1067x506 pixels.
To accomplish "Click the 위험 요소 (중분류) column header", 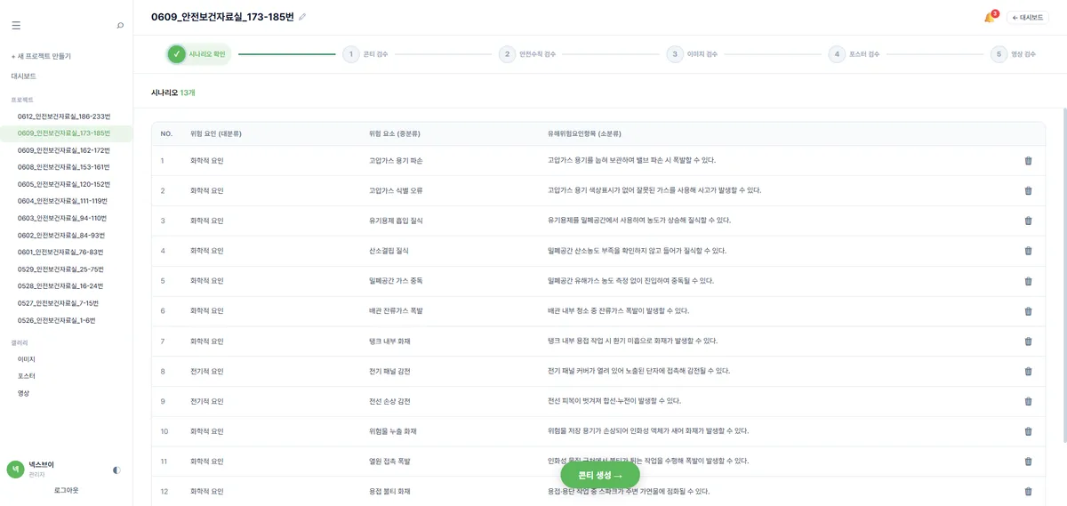I will (x=395, y=133).
